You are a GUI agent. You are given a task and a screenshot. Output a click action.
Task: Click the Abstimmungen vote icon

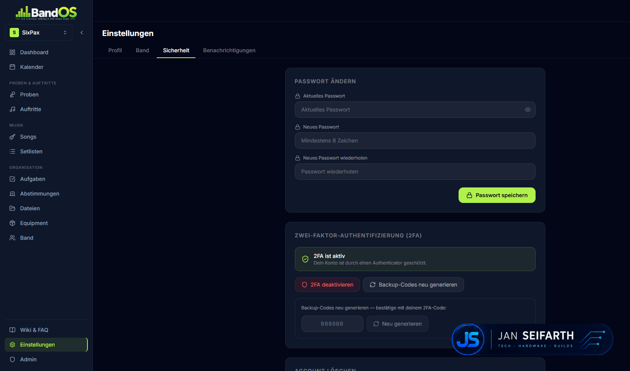coord(12,194)
